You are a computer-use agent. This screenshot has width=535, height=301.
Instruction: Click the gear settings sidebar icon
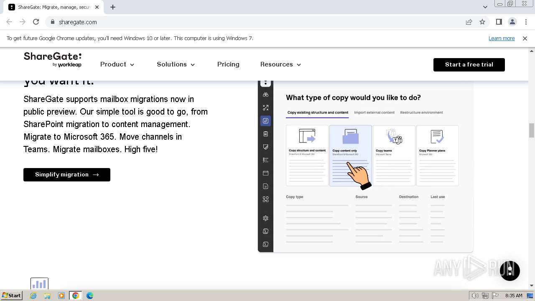(265, 218)
